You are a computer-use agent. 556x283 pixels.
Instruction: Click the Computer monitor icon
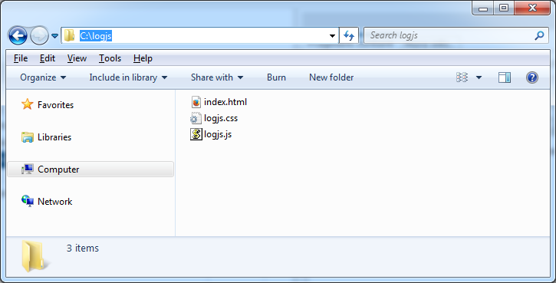[x=28, y=169]
